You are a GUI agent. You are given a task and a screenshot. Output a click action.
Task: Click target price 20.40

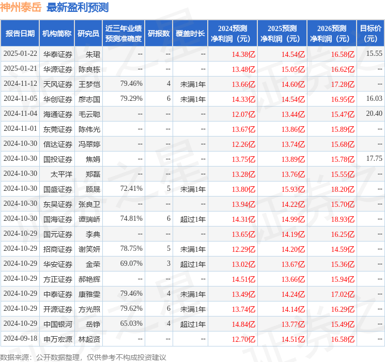point(374,114)
